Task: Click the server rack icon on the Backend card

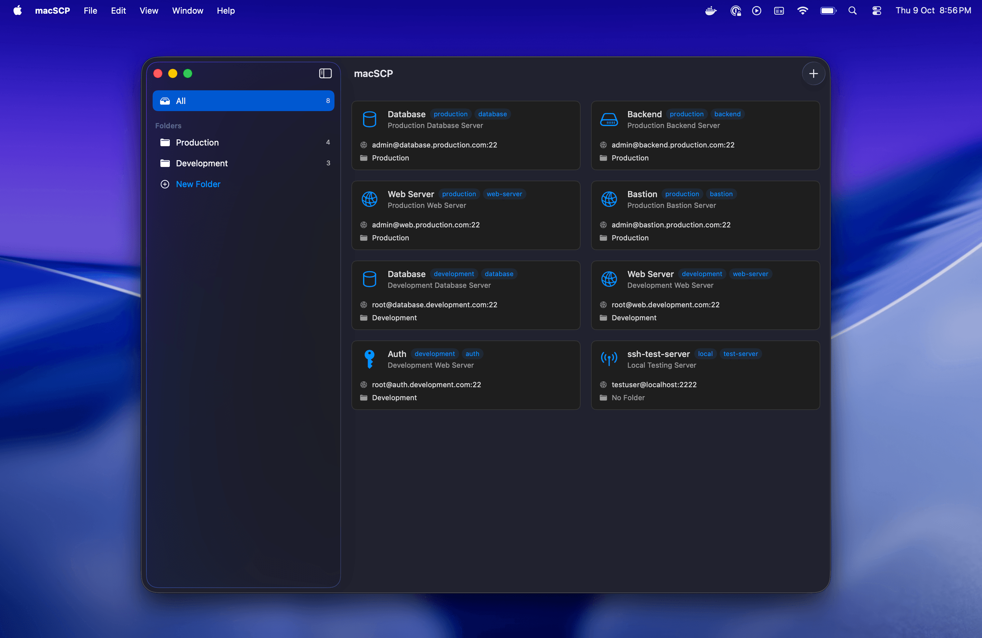Action: pos(609,119)
